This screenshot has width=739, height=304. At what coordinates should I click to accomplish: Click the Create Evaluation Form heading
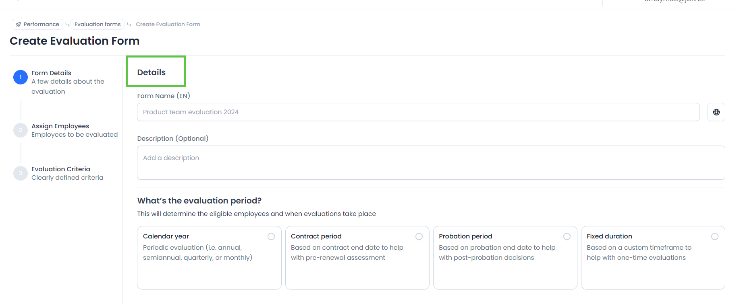[74, 41]
